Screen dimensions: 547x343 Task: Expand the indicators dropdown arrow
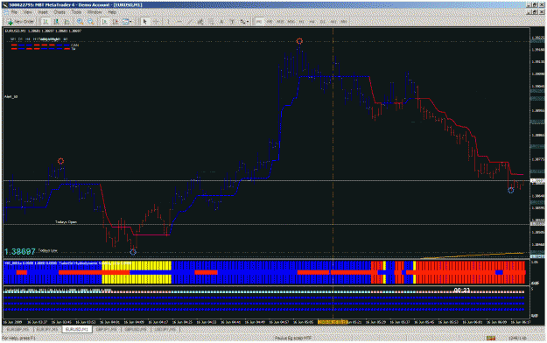pos(130,22)
